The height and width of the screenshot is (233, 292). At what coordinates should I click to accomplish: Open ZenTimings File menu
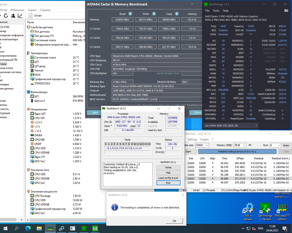(207, 10)
